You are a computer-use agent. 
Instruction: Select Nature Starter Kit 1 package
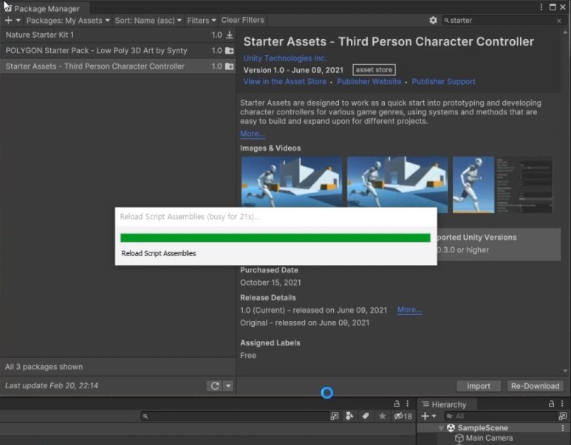pos(117,35)
